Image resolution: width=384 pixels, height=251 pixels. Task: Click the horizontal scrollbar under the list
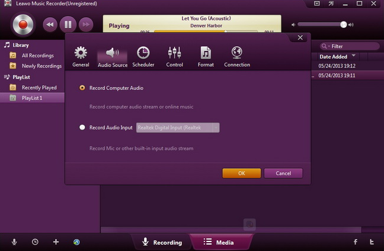231,230
